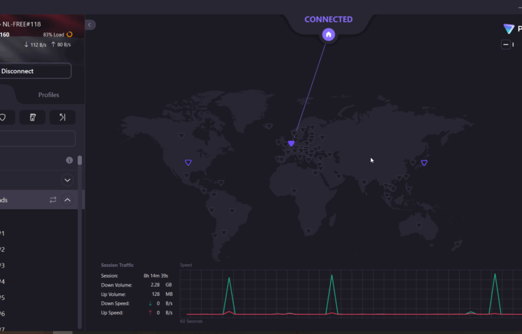Click the home icon under CONNECTED

click(x=328, y=35)
